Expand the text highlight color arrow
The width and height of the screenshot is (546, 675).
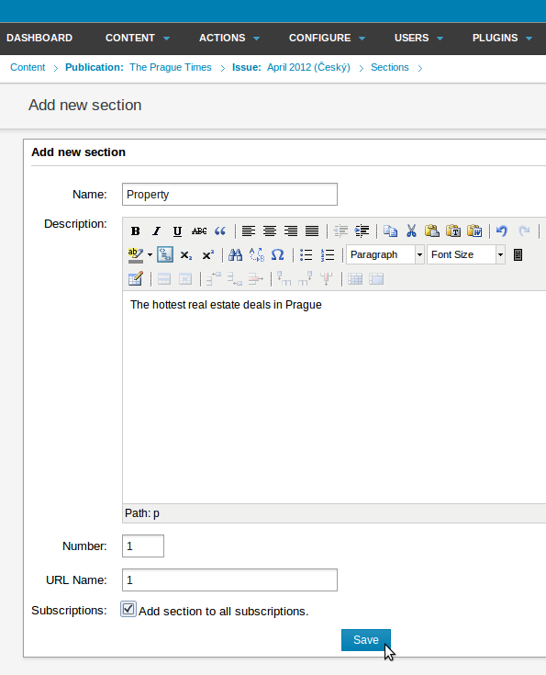[x=150, y=255]
